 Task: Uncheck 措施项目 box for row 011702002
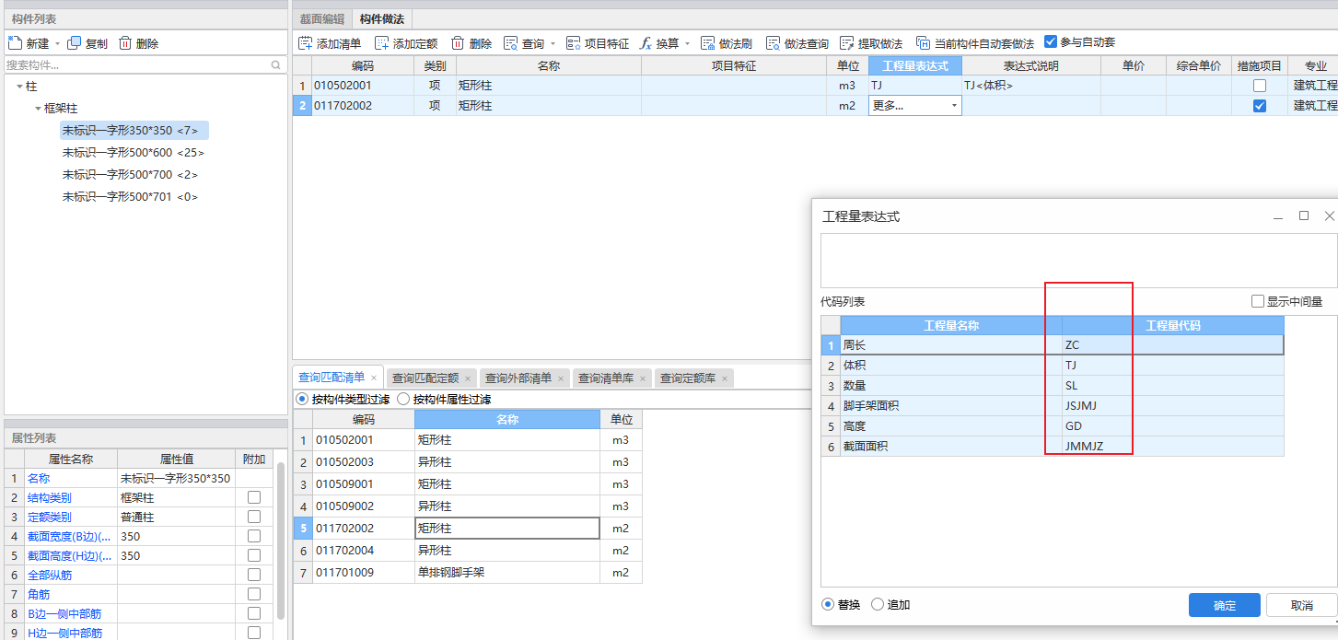pos(1259,106)
